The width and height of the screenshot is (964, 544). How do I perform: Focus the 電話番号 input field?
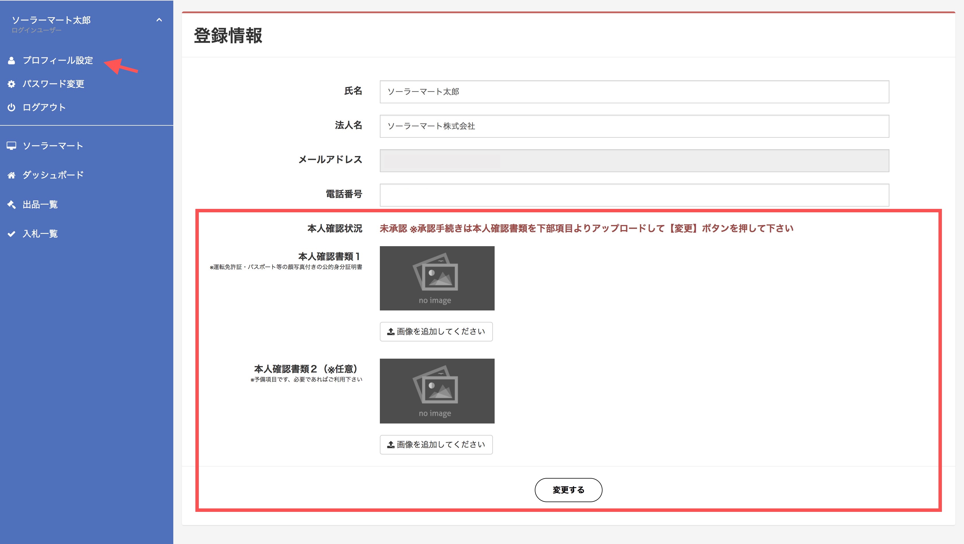(x=634, y=195)
